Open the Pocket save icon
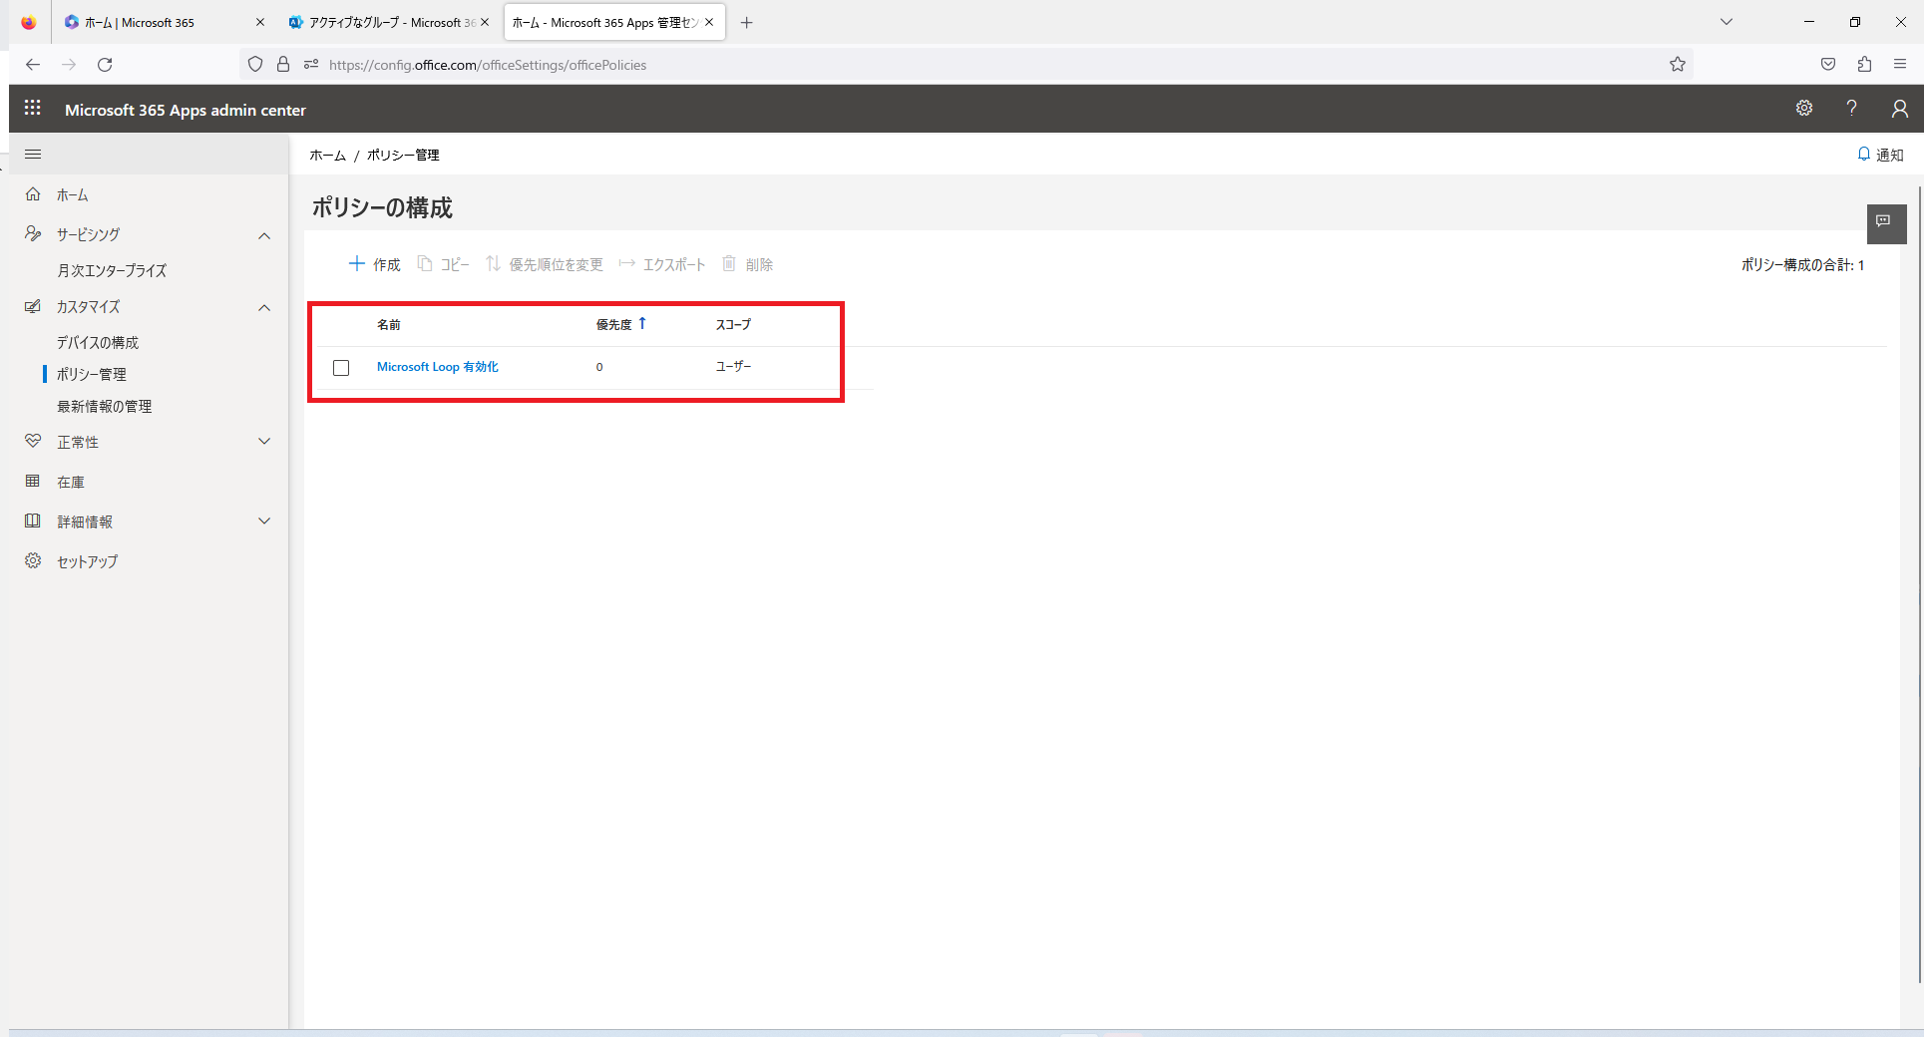The height and width of the screenshot is (1039, 1927). tap(1828, 65)
